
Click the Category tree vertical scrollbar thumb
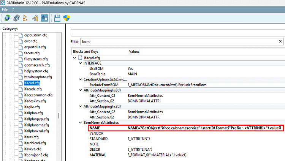point(59,116)
